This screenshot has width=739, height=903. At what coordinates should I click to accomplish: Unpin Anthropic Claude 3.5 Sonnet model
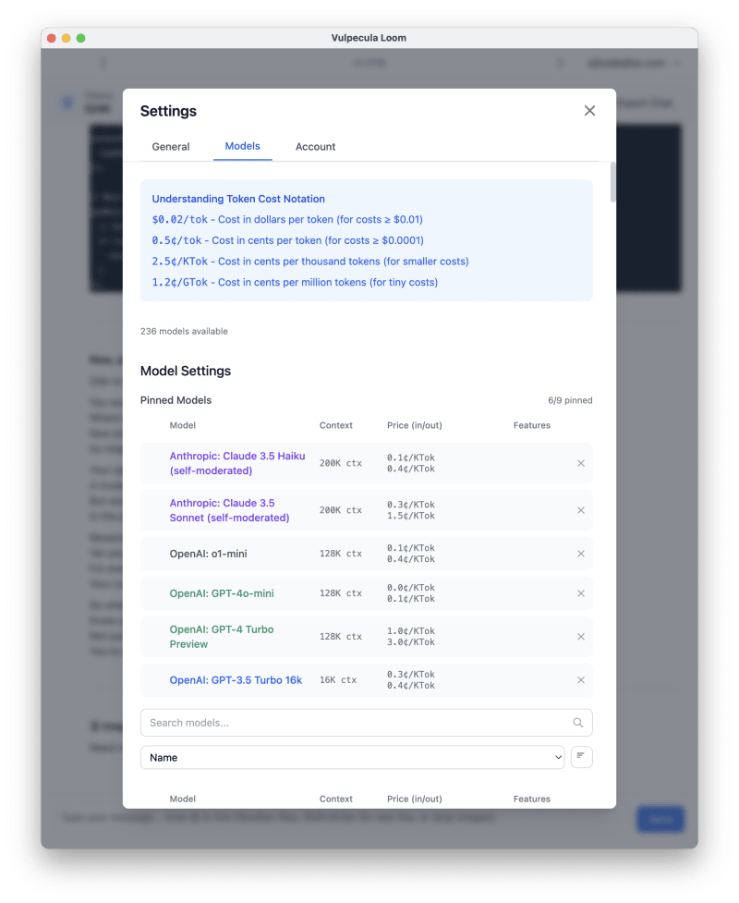[x=581, y=510]
